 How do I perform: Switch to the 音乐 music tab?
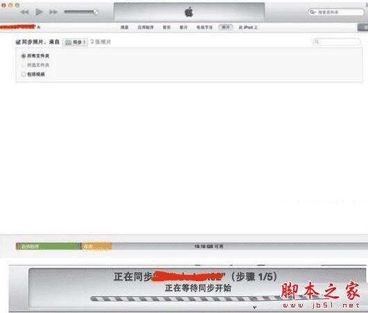coord(166,27)
